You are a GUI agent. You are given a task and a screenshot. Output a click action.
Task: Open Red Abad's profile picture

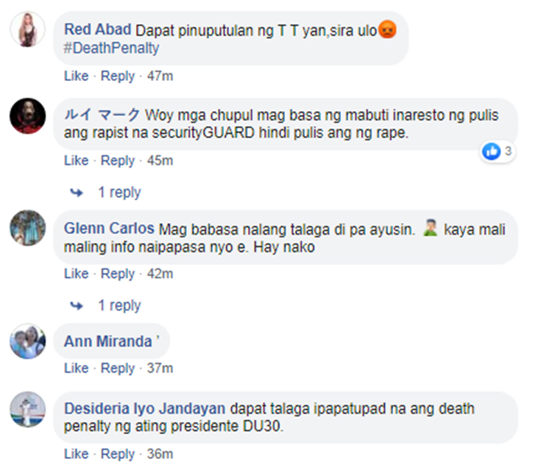pos(27,29)
